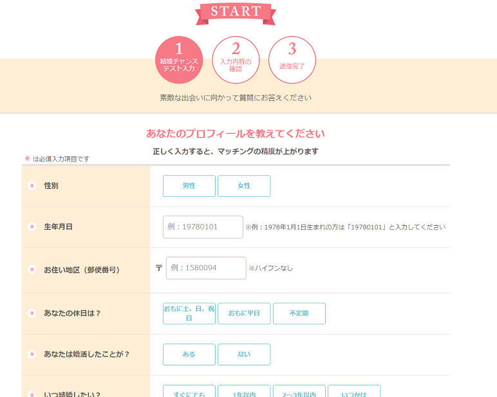This screenshot has height=397, width=497.
Task: Choose 不定期 as your holiday
Action: pos(299,313)
